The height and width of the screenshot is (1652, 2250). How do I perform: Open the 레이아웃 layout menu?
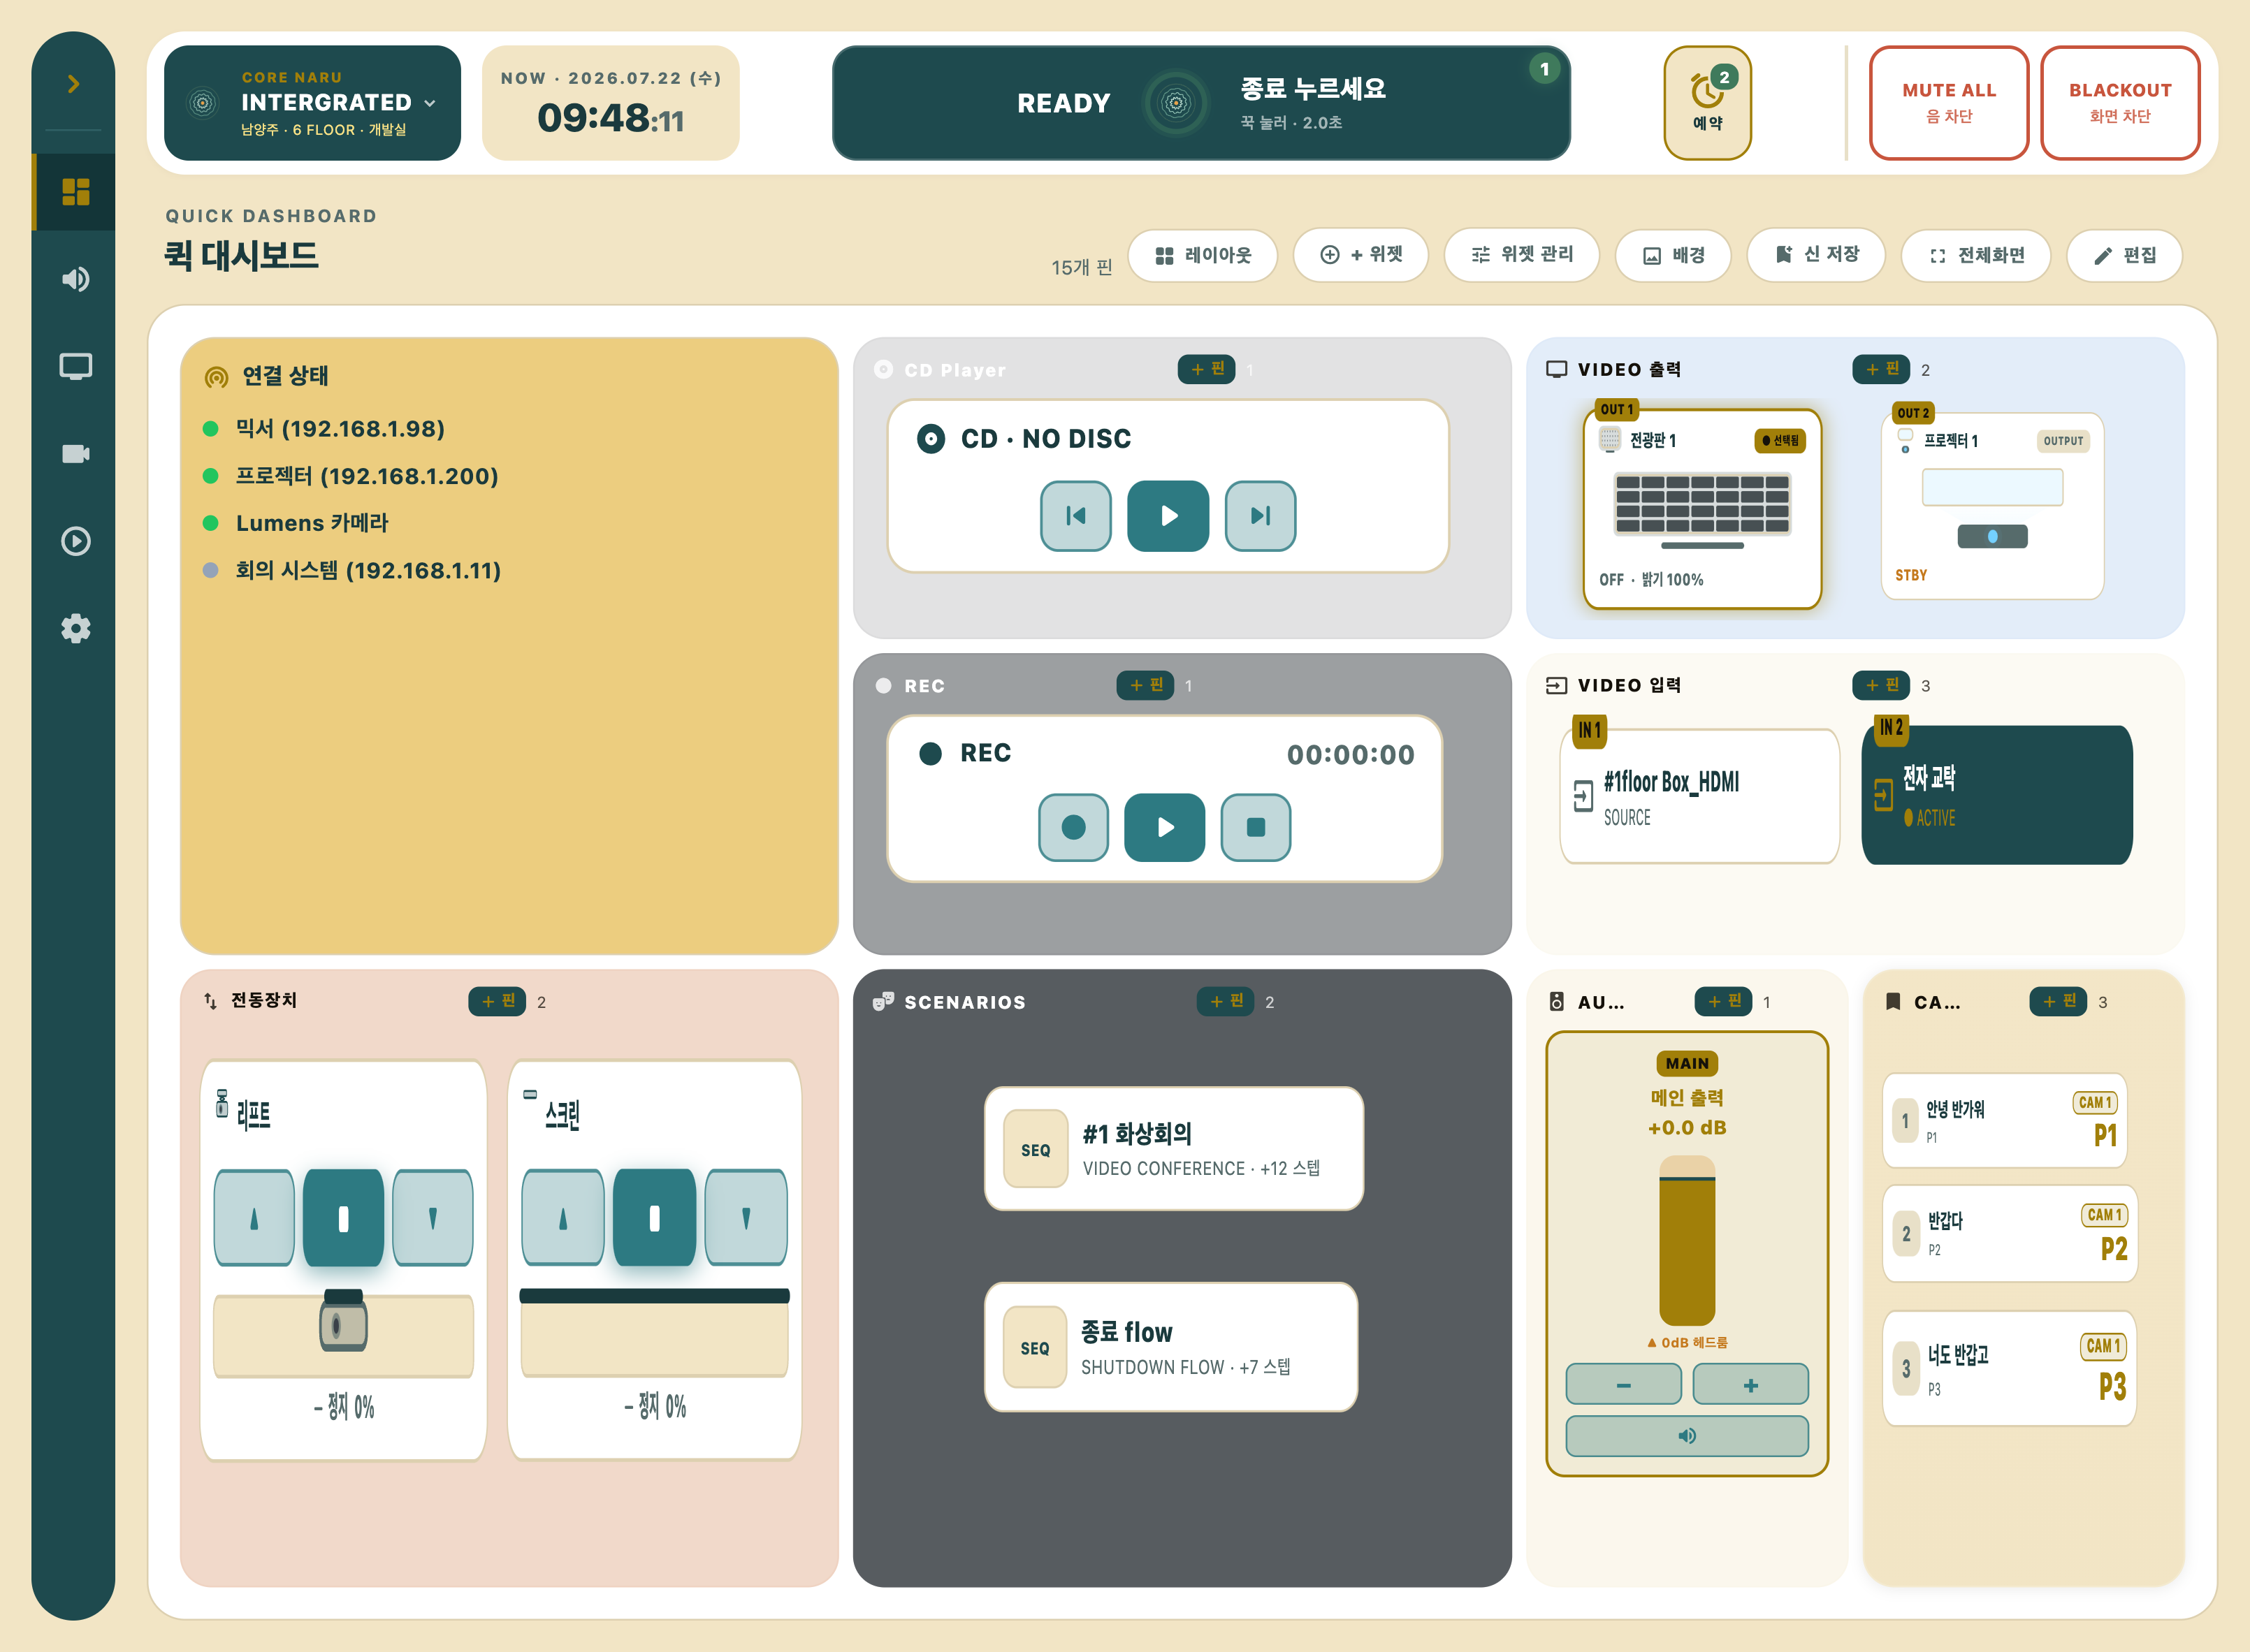coord(1203,256)
